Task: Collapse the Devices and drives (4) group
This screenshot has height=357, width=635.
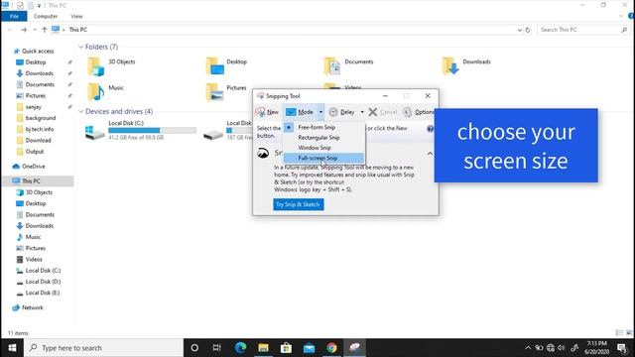Action: click(x=80, y=111)
